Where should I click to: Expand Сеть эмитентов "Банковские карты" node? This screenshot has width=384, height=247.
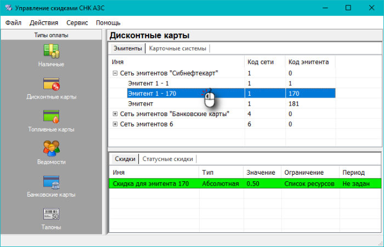(115, 114)
